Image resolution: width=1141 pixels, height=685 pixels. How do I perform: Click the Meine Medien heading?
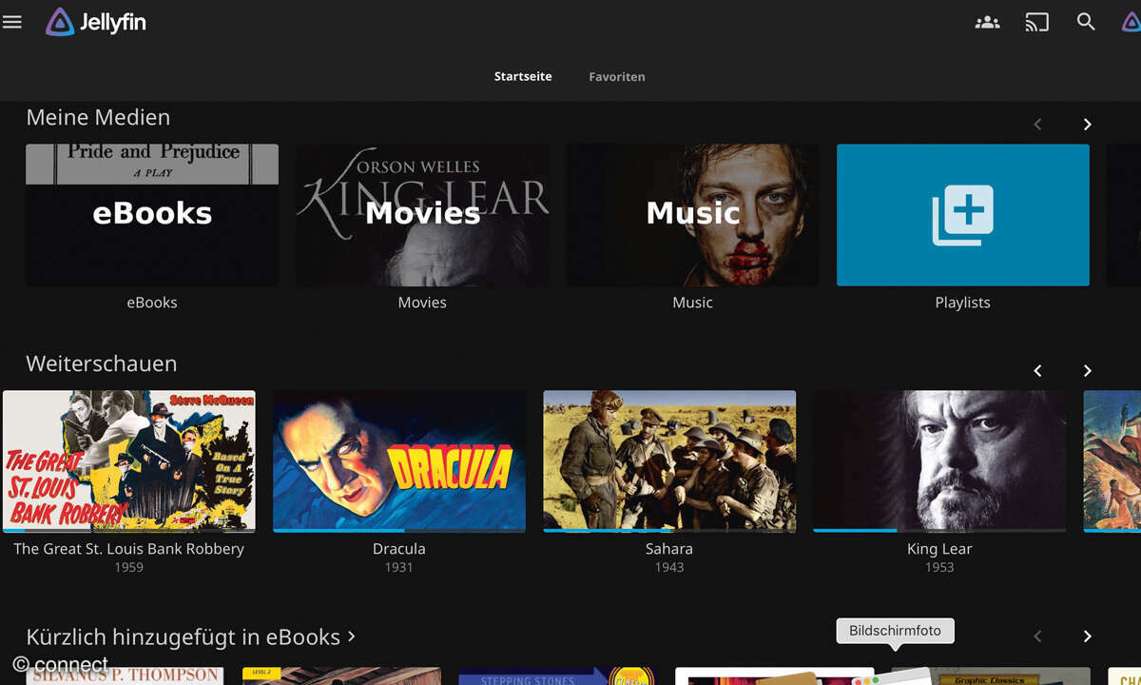(98, 118)
